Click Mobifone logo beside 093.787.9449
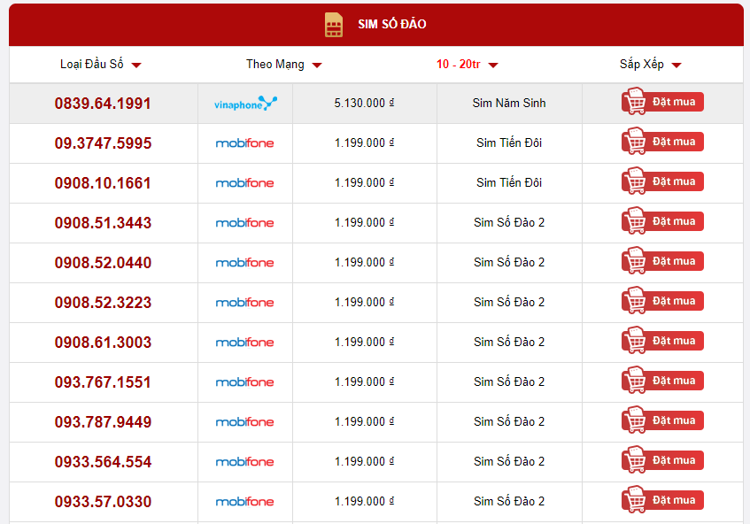The width and height of the screenshot is (750, 524). pyautogui.click(x=245, y=422)
